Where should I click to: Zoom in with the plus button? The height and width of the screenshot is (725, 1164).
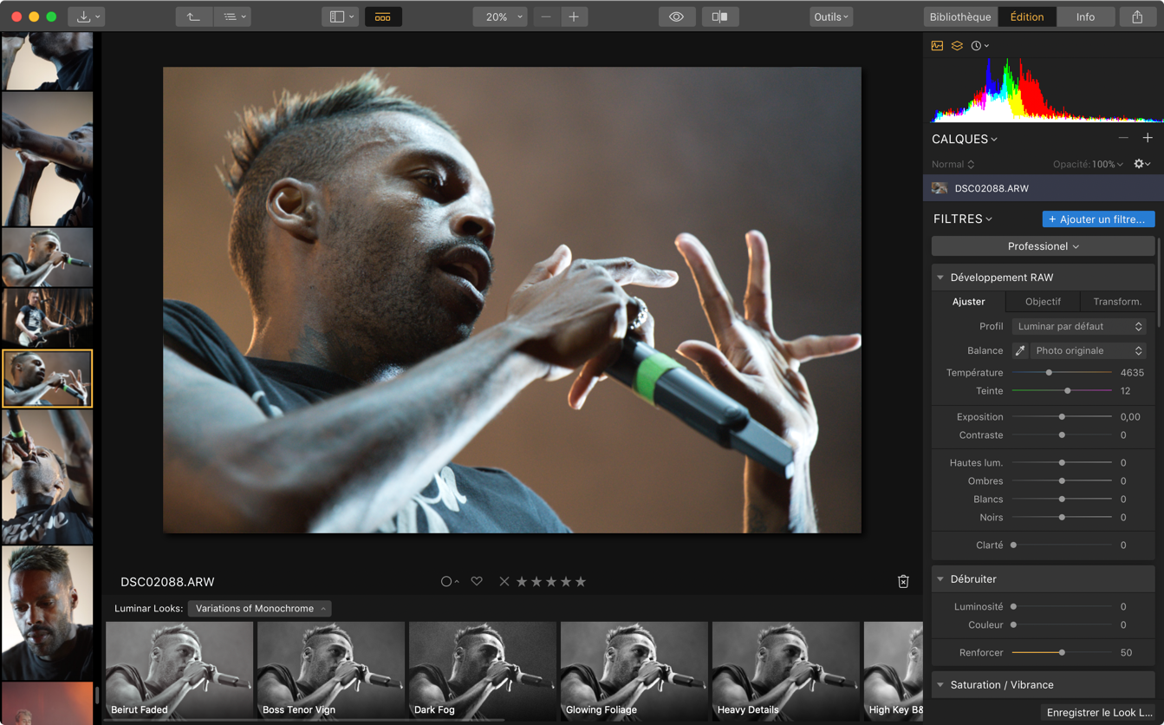(574, 16)
